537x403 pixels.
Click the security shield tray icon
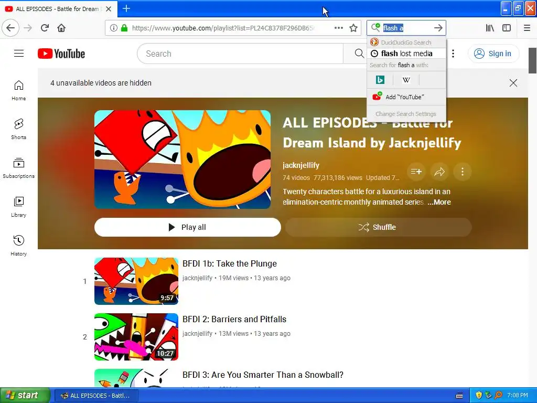[x=479, y=396]
